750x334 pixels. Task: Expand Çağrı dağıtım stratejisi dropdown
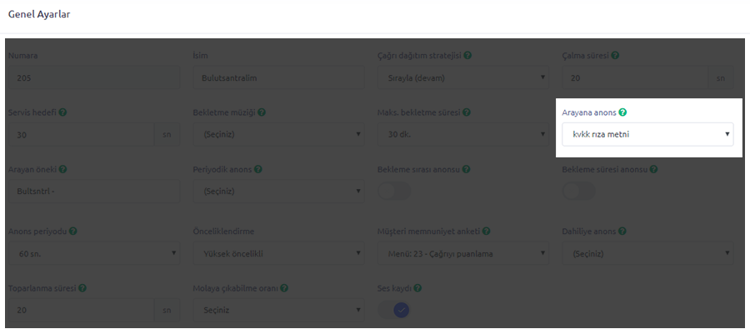(x=462, y=78)
